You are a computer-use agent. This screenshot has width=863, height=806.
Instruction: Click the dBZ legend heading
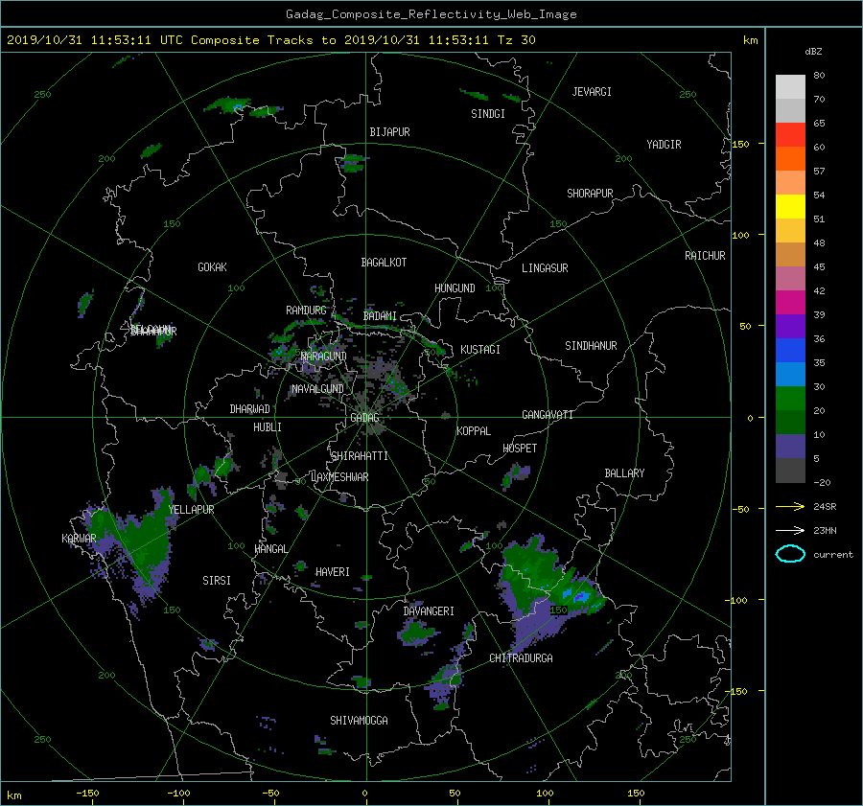click(813, 52)
